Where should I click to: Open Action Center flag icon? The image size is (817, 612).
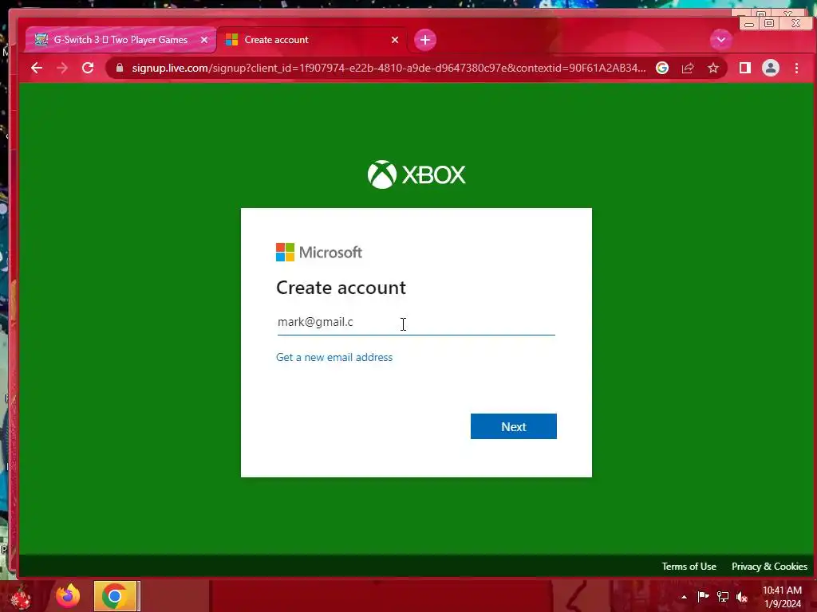703,596
